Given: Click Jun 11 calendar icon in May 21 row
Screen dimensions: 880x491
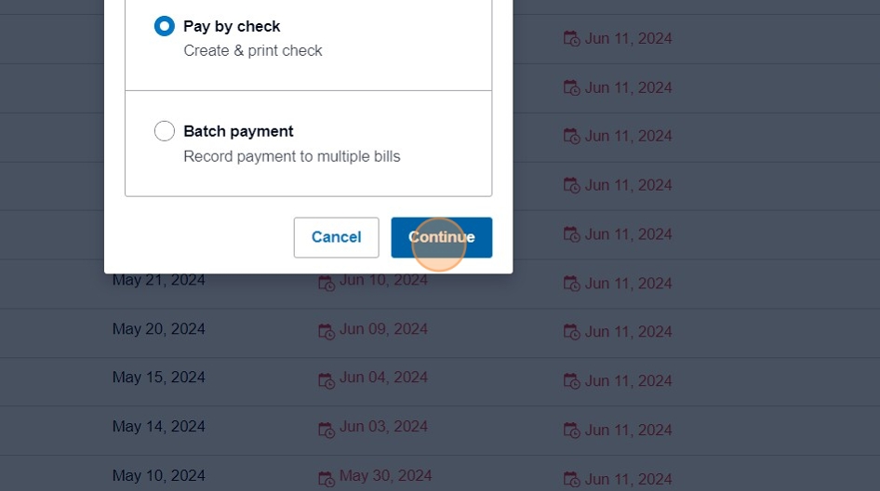Looking at the screenshot, I should (572, 284).
